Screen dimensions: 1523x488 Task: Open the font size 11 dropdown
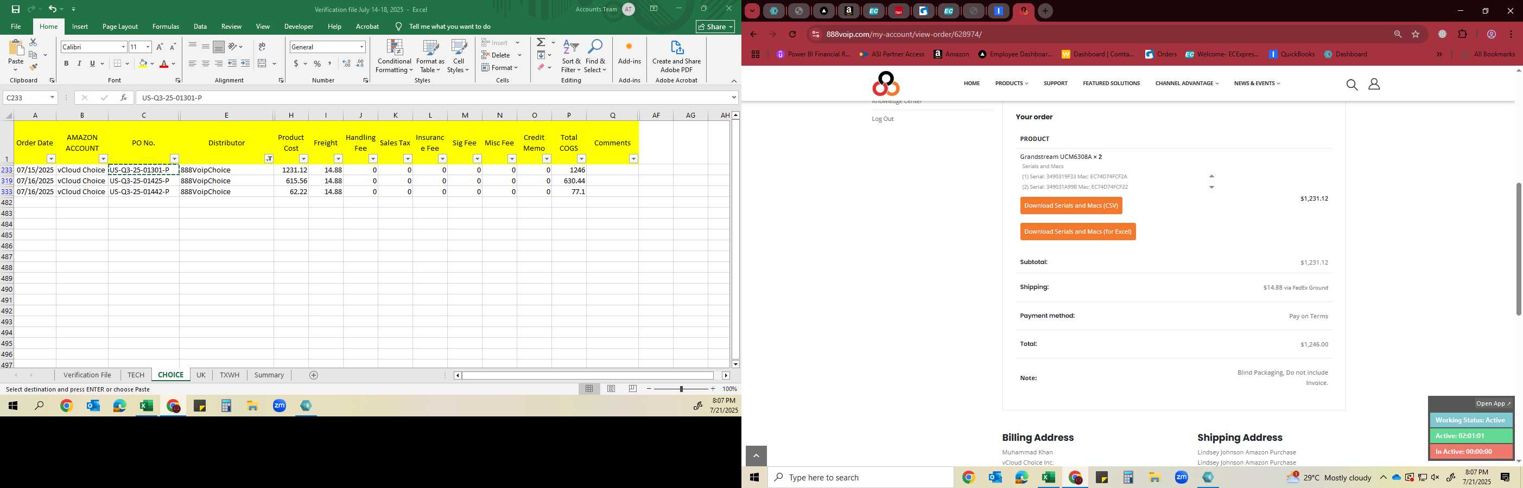tap(148, 47)
